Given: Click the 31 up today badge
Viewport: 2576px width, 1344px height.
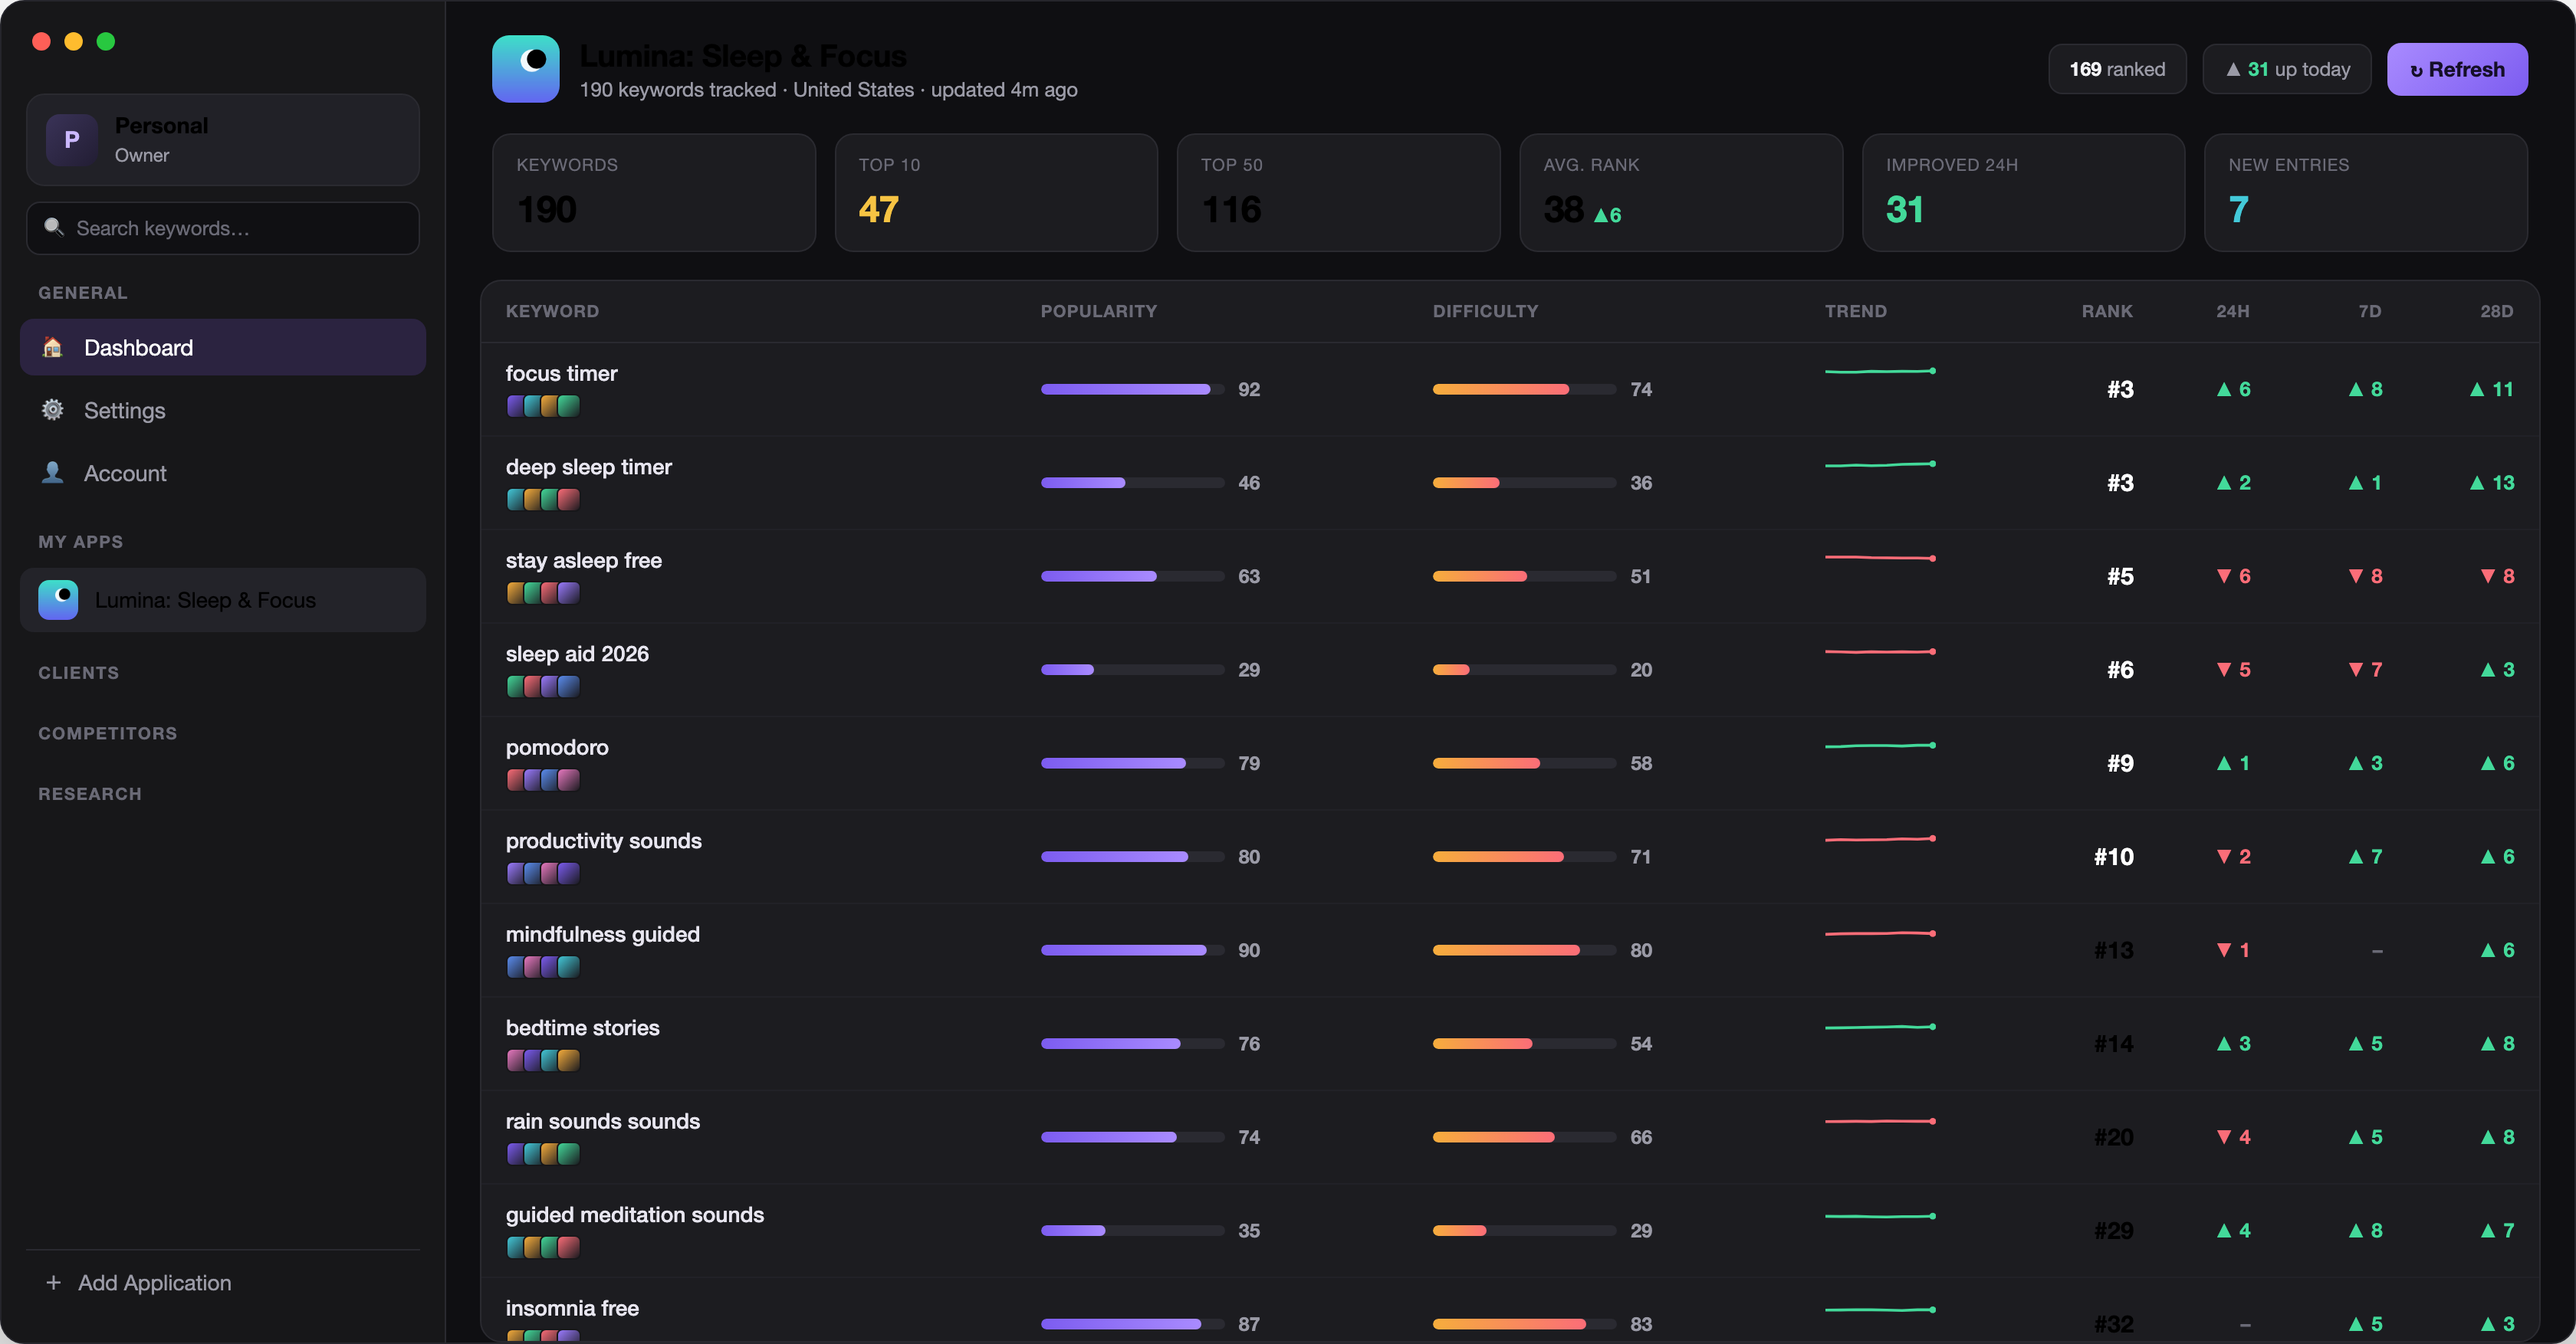Looking at the screenshot, I should [x=2287, y=69].
